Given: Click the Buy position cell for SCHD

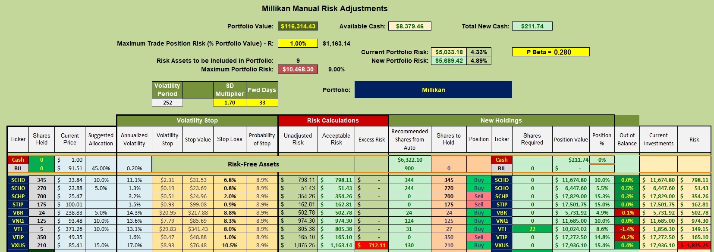Looking at the screenshot, I should (479, 180).
